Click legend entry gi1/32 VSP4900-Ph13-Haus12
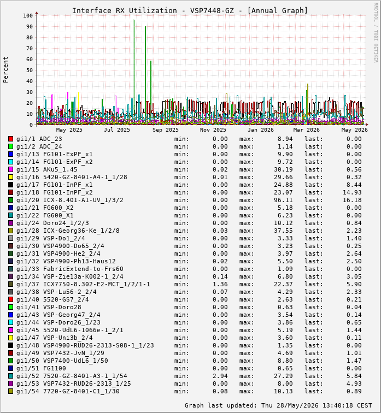 [x=66, y=261]
